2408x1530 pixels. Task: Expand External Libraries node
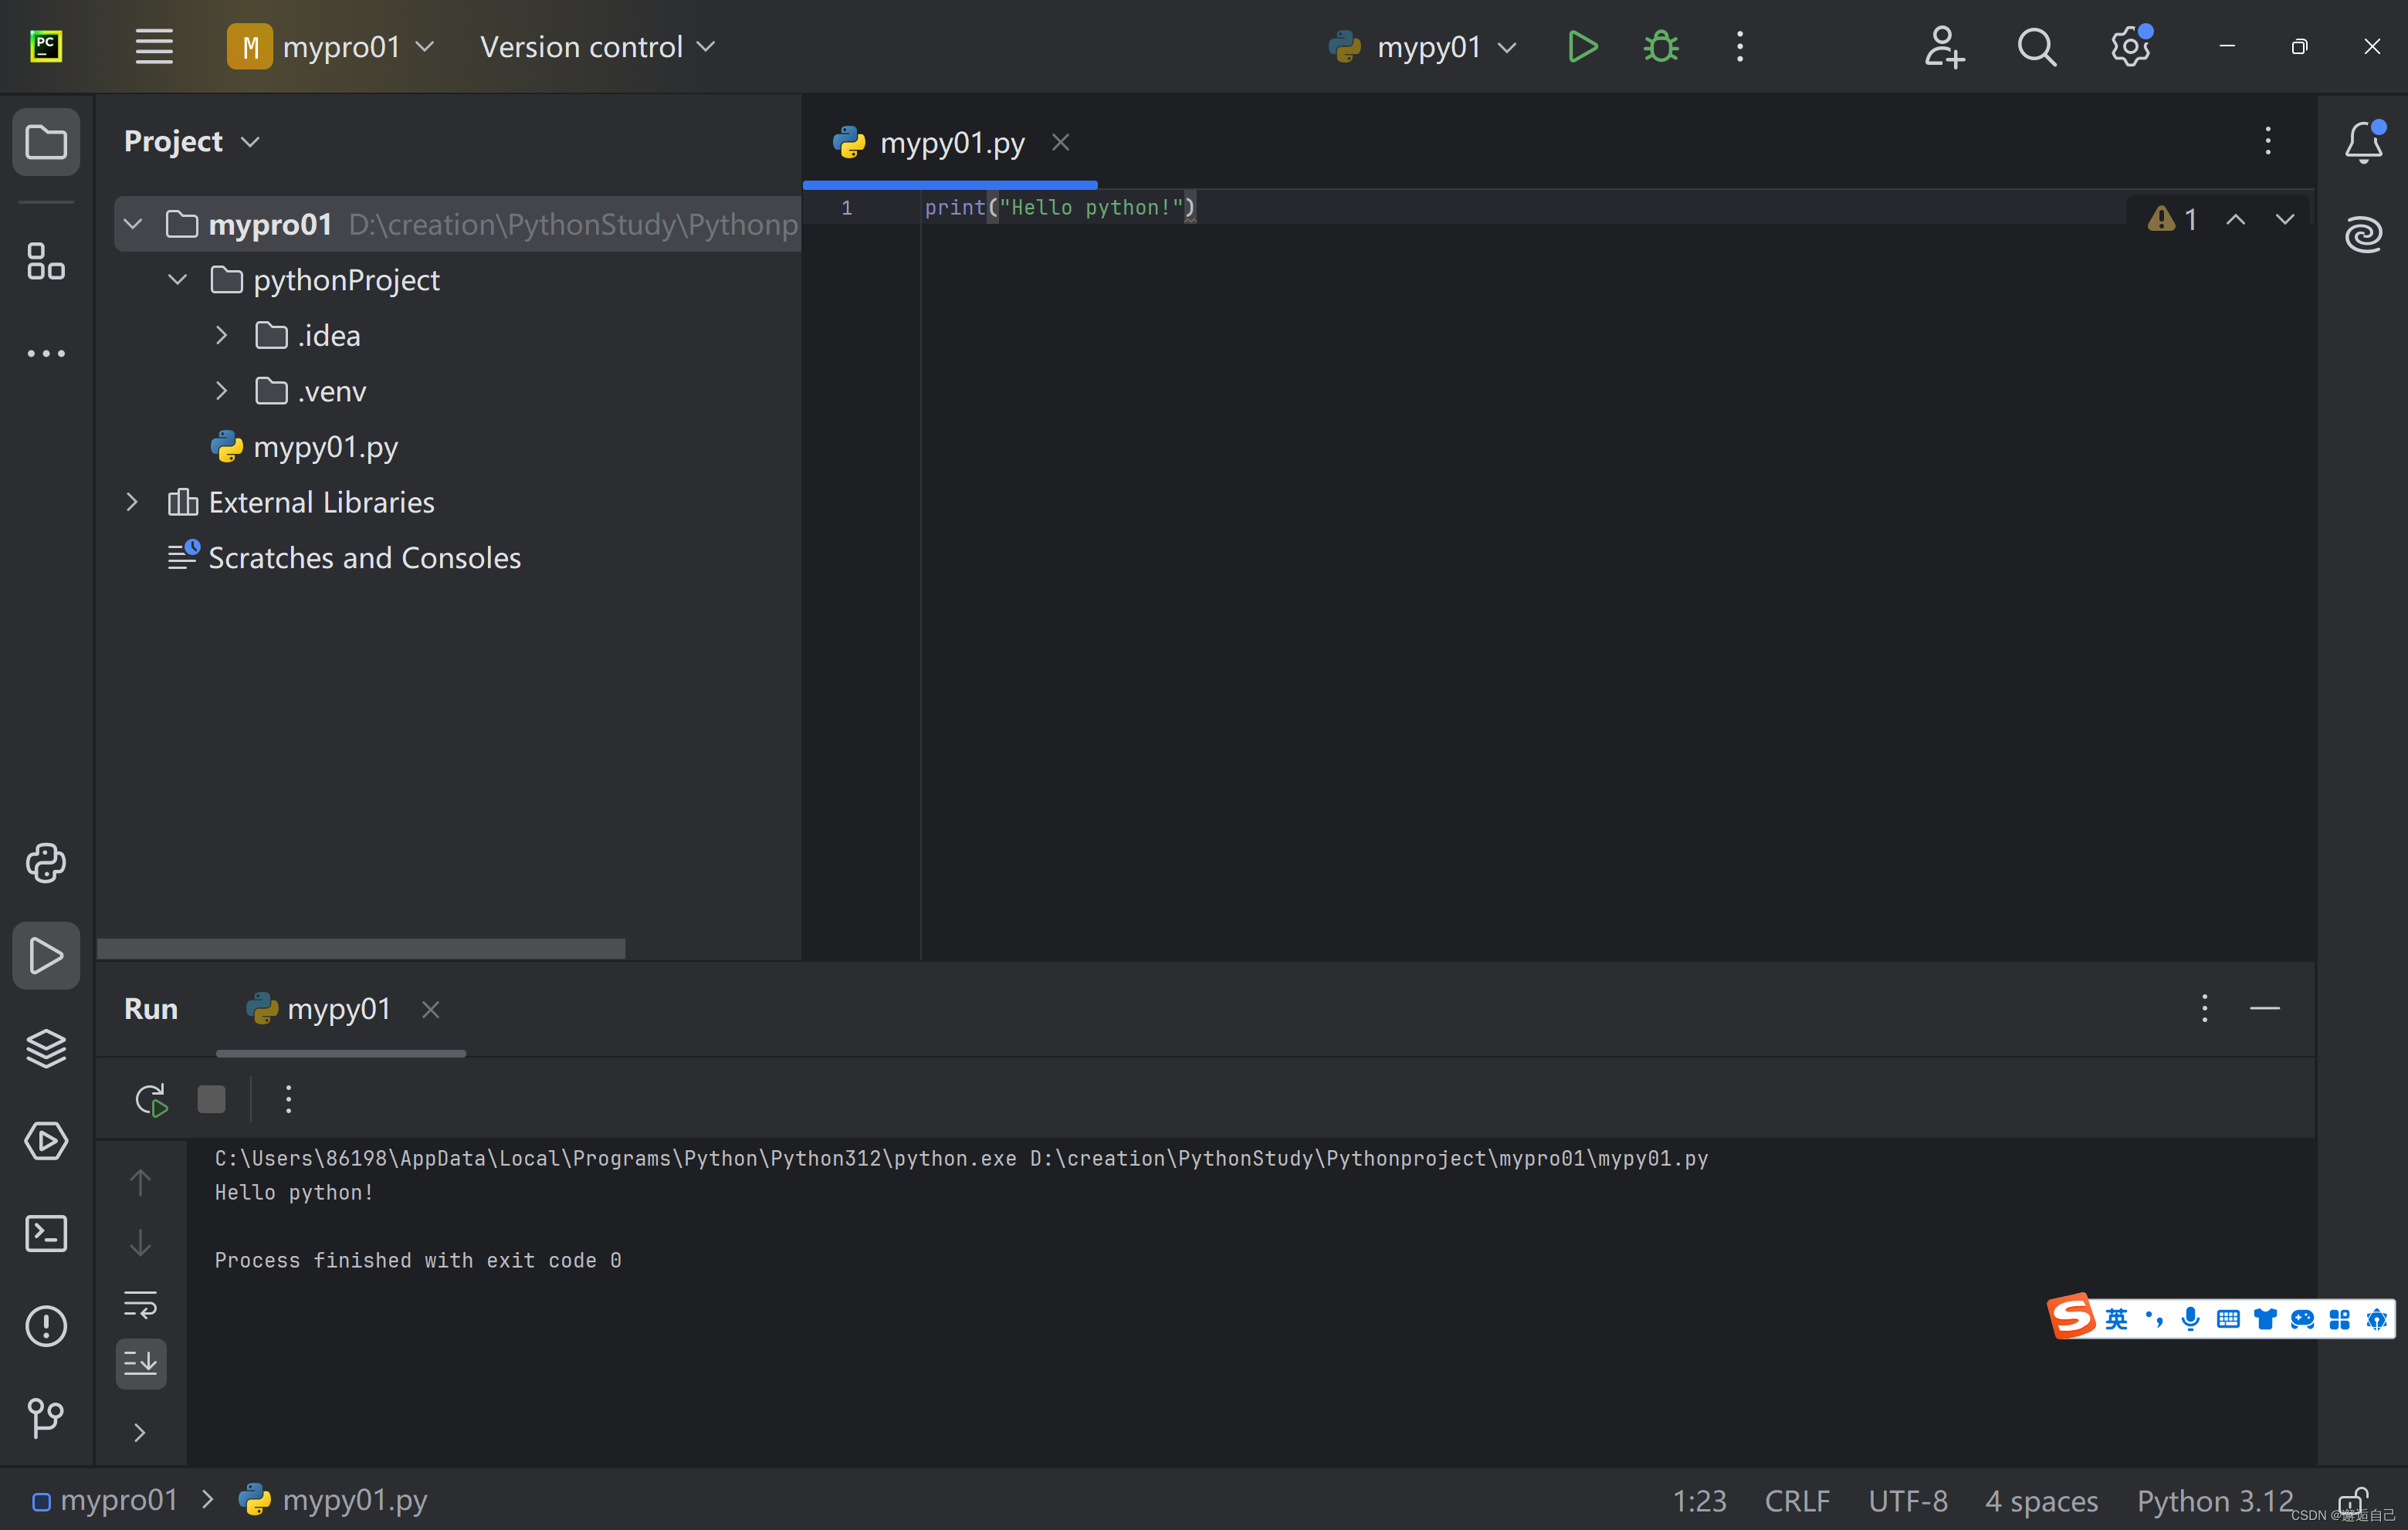132,502
